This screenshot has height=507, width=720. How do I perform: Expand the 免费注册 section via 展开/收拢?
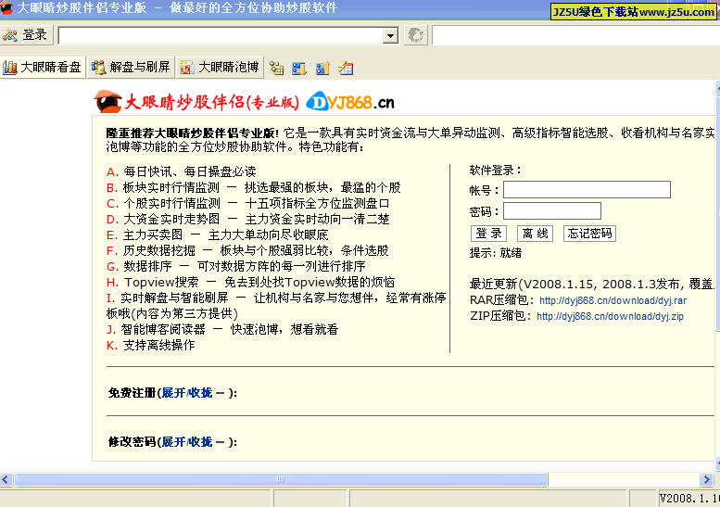(187, 393)
